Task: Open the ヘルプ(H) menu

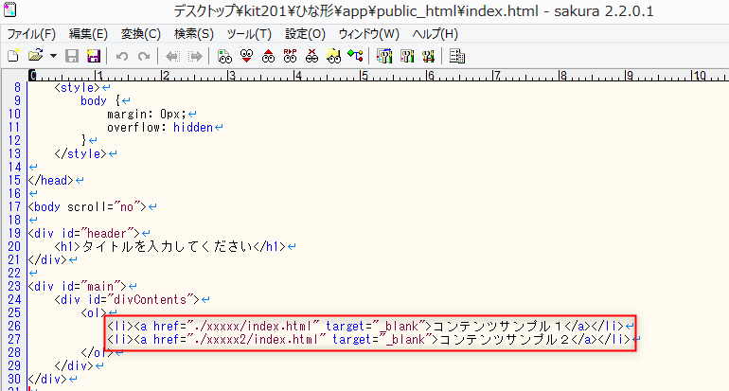Action: (x=436, y=34)
